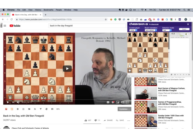This screenshot has width=193, height=137.
Task: Open Spotlight search in menu bar
Action: (x=184, y=10)
